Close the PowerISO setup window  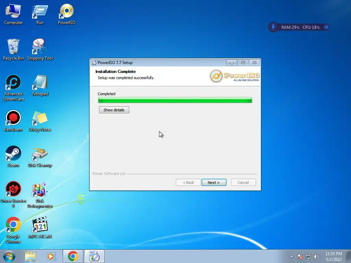point(255,63)
